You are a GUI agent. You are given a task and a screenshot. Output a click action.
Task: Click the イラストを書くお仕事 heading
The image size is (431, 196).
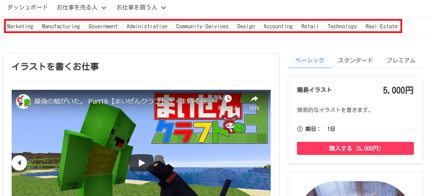[x=55, y=67]
